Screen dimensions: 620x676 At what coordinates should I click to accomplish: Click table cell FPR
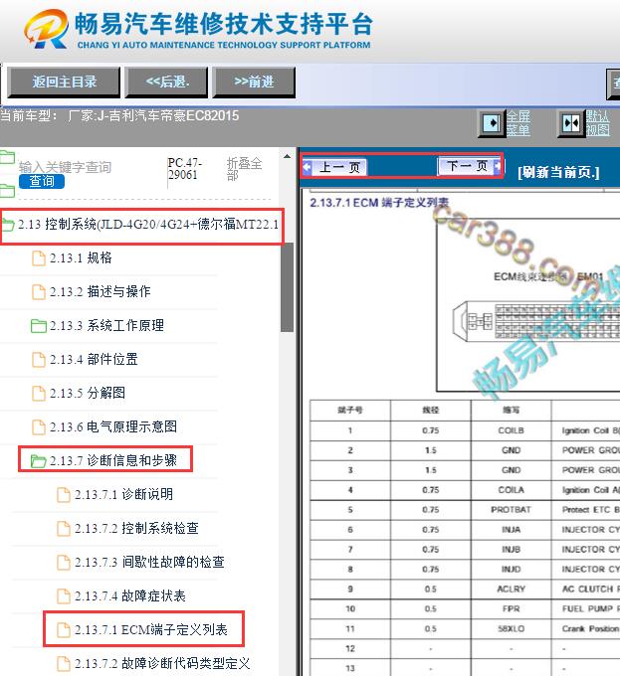(511, 609)
